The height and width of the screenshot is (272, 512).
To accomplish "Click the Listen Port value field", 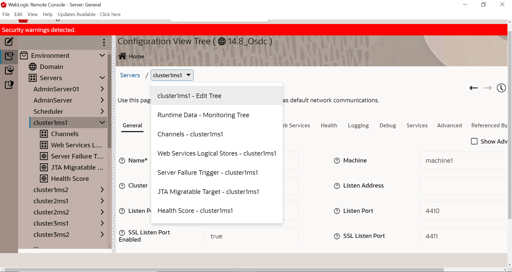I will pos(463,211).
